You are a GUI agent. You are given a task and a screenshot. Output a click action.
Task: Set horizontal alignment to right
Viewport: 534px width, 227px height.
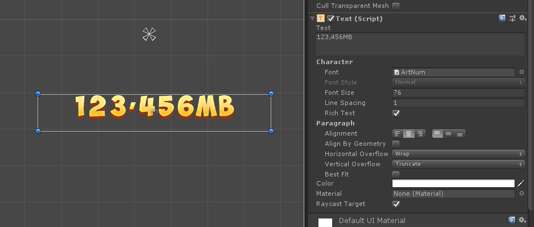tap(420, 133)
